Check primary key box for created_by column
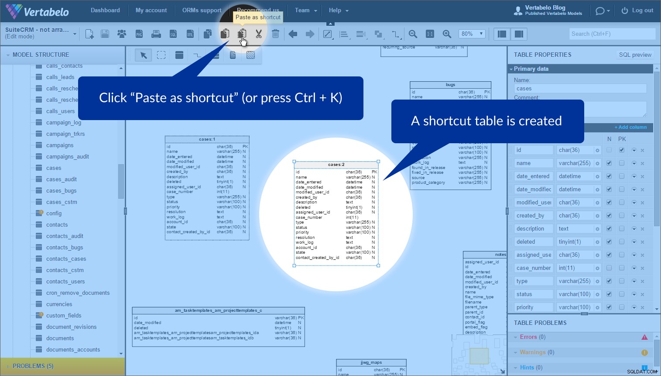 (x=622, y=215)
